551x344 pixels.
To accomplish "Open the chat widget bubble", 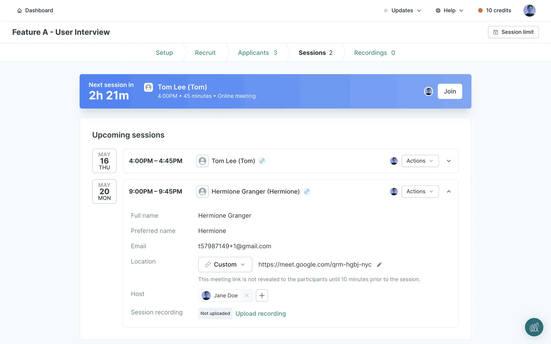I will point(534,327).
